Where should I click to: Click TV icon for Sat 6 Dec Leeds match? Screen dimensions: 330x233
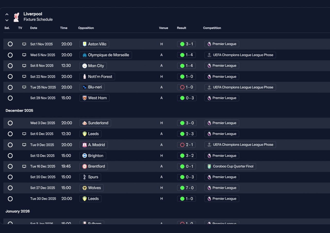click(24, 134)
